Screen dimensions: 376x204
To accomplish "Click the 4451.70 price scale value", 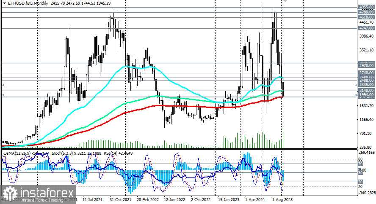I will coord(366,22).
